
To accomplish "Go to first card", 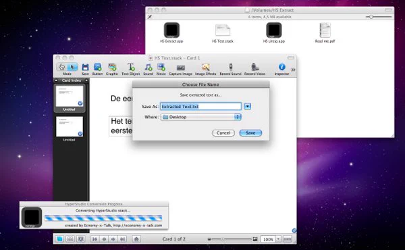I will 94,239.
